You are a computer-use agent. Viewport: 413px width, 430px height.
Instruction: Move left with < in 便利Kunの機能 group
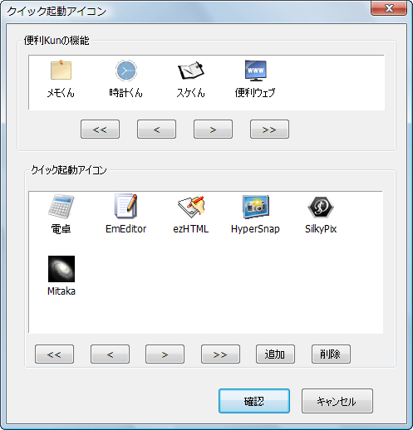(156, 129)
